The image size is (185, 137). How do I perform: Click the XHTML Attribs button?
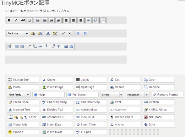(x=159, y=110)
